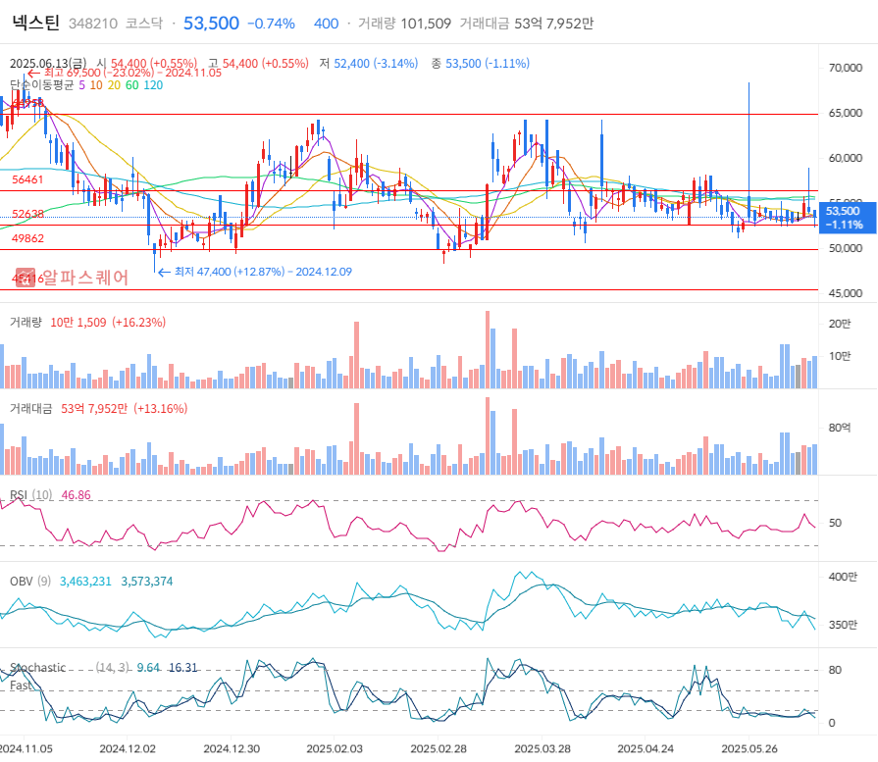Click the 2025.05.26 date axis label
878x762 pixels.
749,749
